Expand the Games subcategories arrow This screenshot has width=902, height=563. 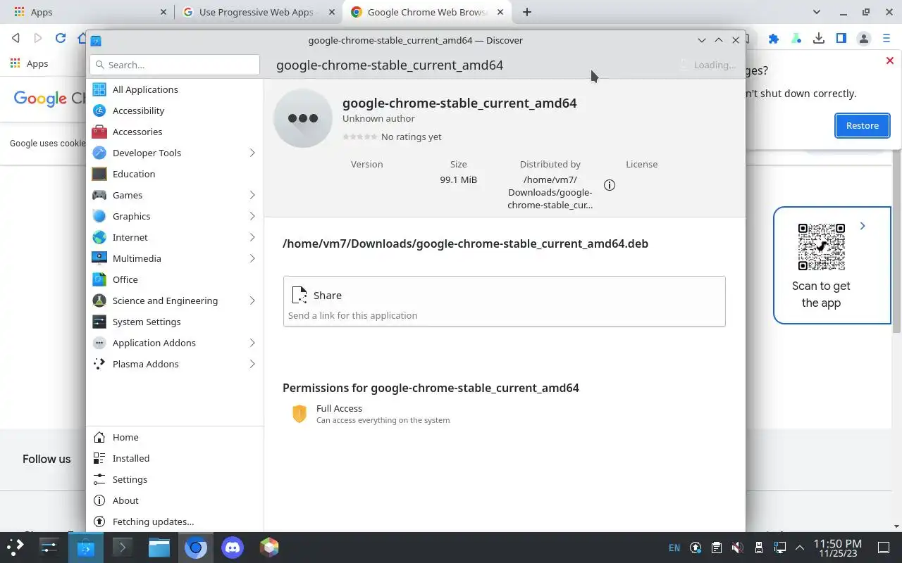(x=252, y=195)
